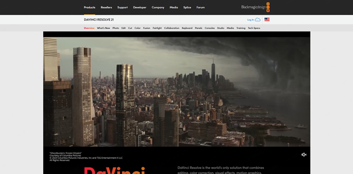Switch to the Color tab
This screenshot has width=353, height=174.
click(138, 28)
